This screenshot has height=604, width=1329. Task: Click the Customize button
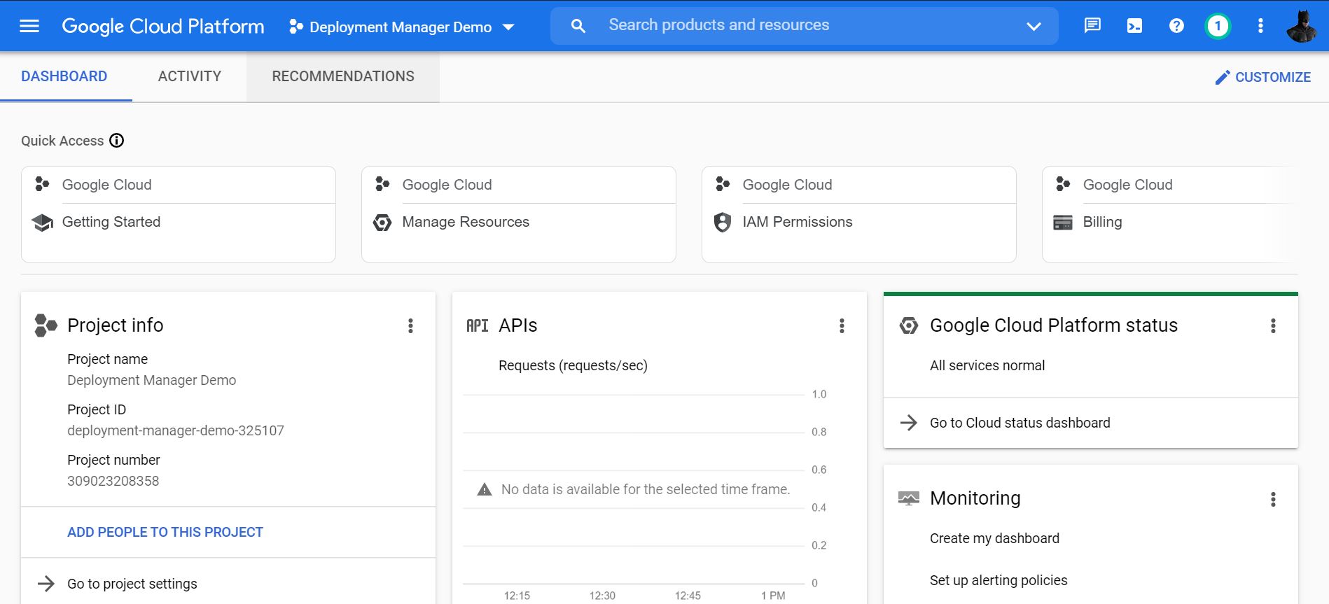pos(1263,77)
